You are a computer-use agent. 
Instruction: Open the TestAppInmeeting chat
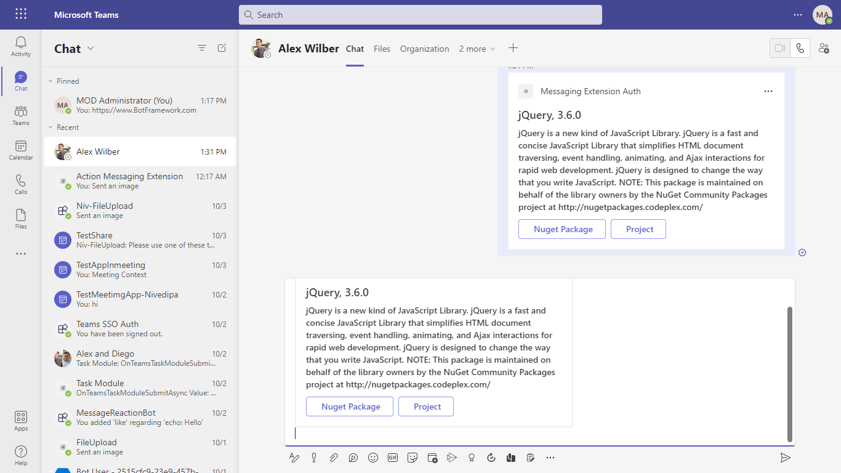coord(140,270)
